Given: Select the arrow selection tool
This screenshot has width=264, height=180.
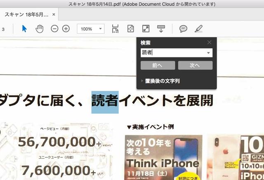Looking at the screenshot, I should pyautogui.click(x=24, y=28).
